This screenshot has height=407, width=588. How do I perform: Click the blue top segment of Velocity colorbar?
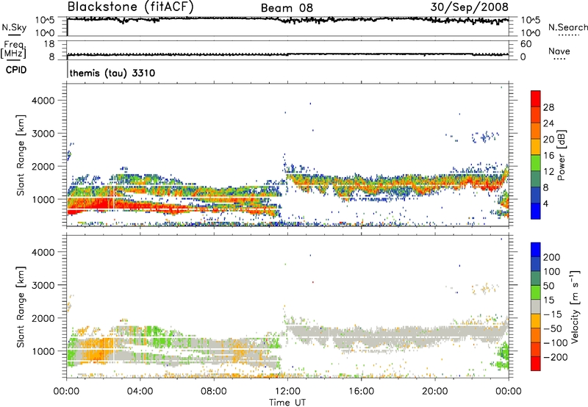pyautogui.click(x=536, y=250)
